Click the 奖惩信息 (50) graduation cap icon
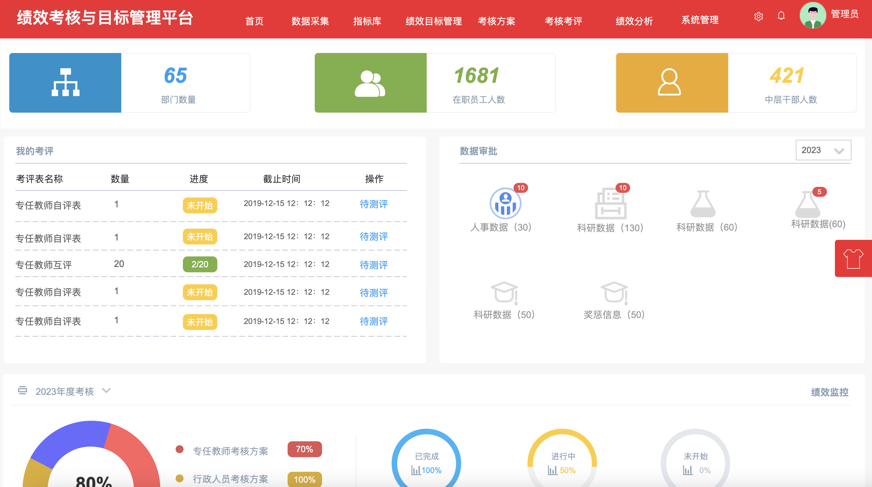 coord(614,292)
